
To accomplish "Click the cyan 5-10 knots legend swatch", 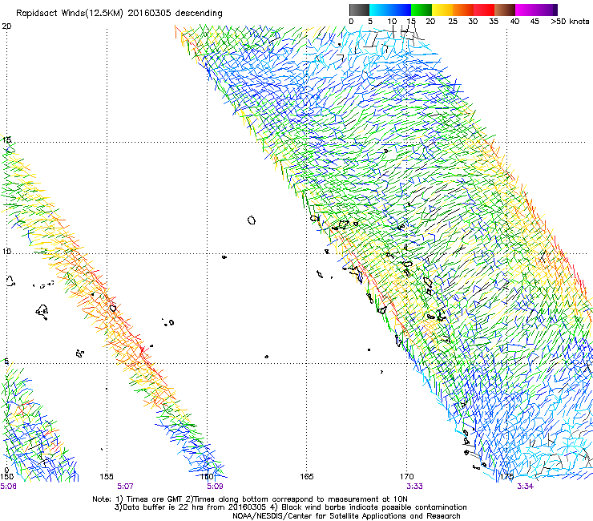I will click(380, 10).
